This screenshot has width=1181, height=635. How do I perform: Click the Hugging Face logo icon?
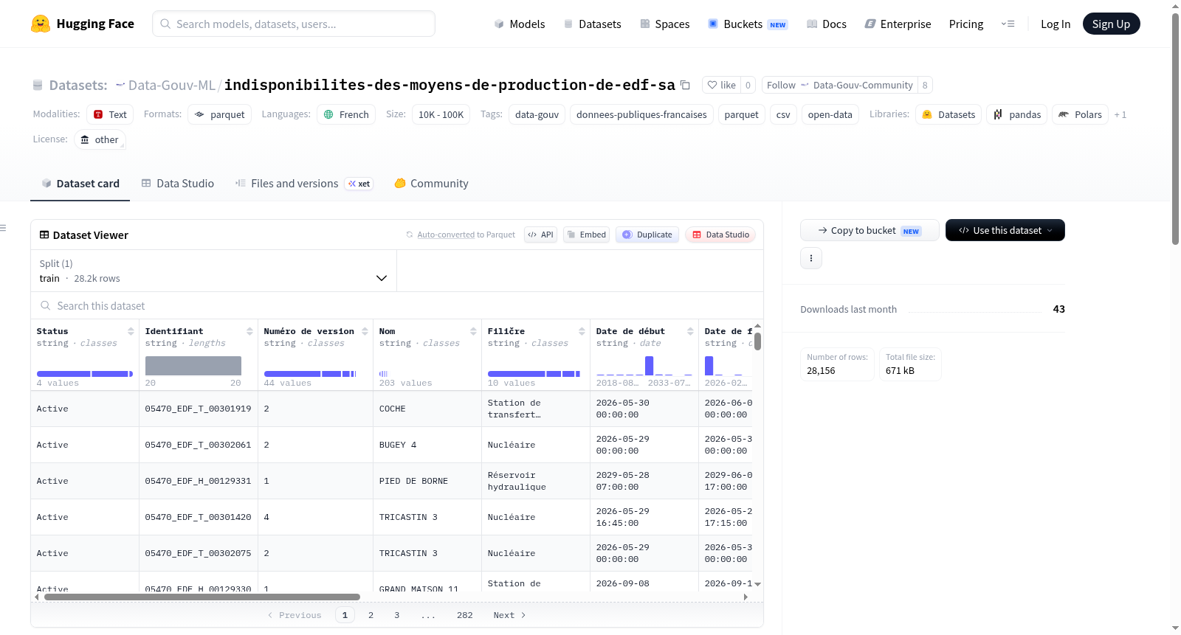click(x=41, y=24)
